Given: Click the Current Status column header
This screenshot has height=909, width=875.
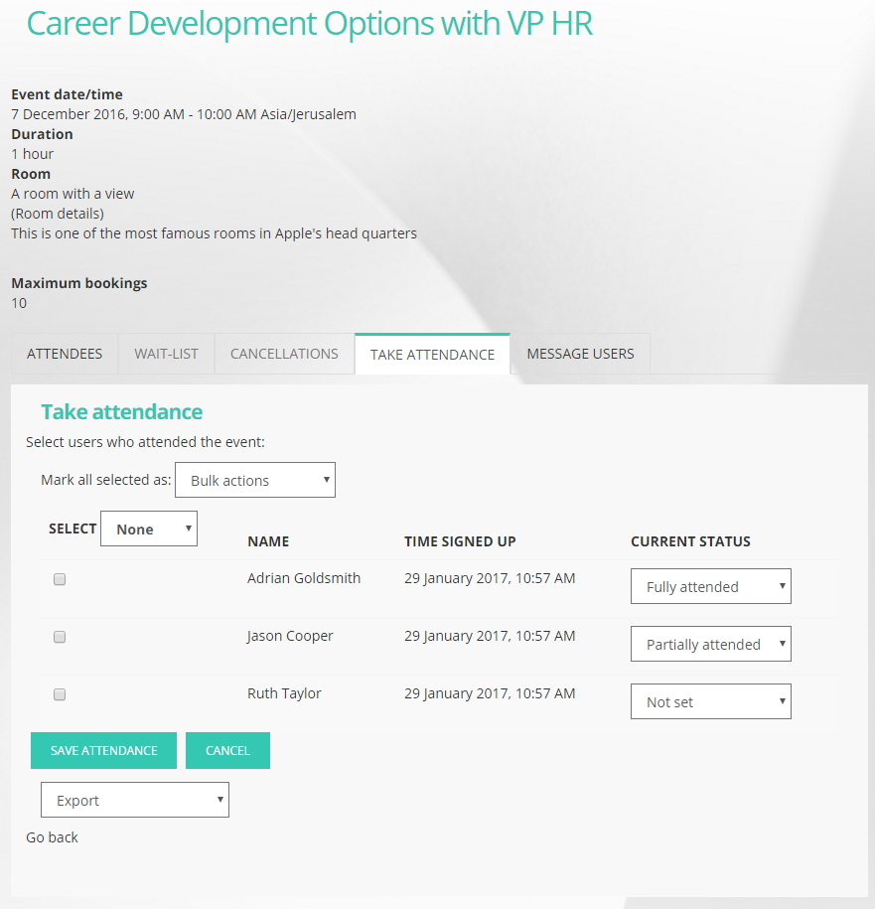Looking at the screenshot, I should (690, 541).
